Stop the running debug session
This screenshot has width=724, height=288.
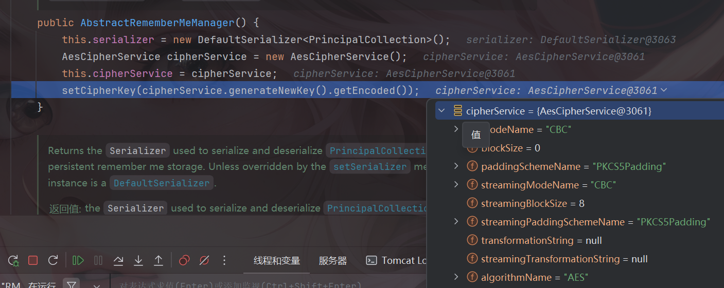(x=33, y=260)
